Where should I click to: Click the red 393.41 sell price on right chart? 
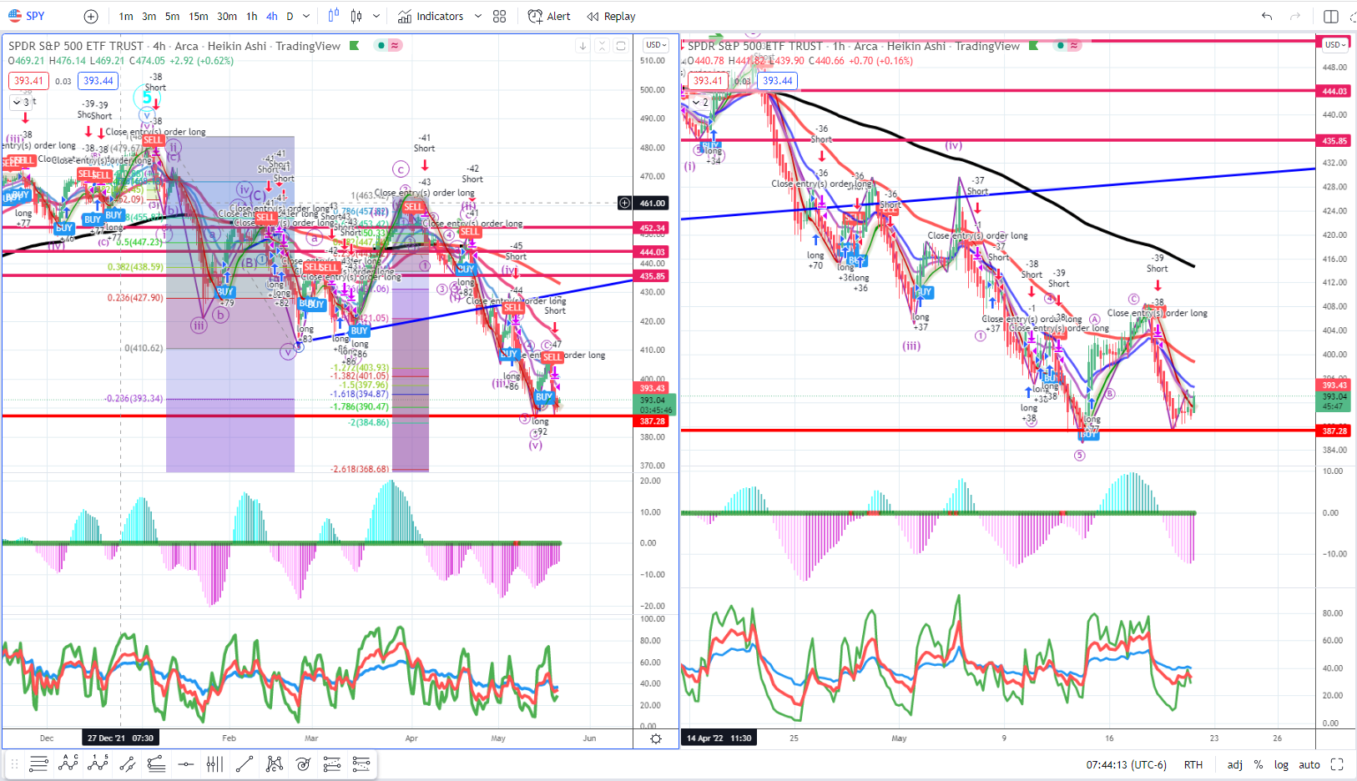point(709,81)
